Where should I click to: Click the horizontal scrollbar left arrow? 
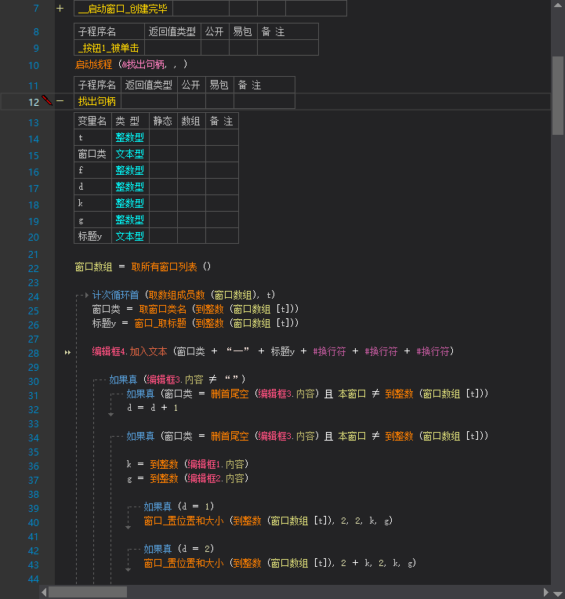click(44, 592)
